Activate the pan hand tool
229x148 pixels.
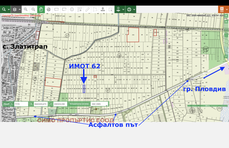(x=41, y=9)
